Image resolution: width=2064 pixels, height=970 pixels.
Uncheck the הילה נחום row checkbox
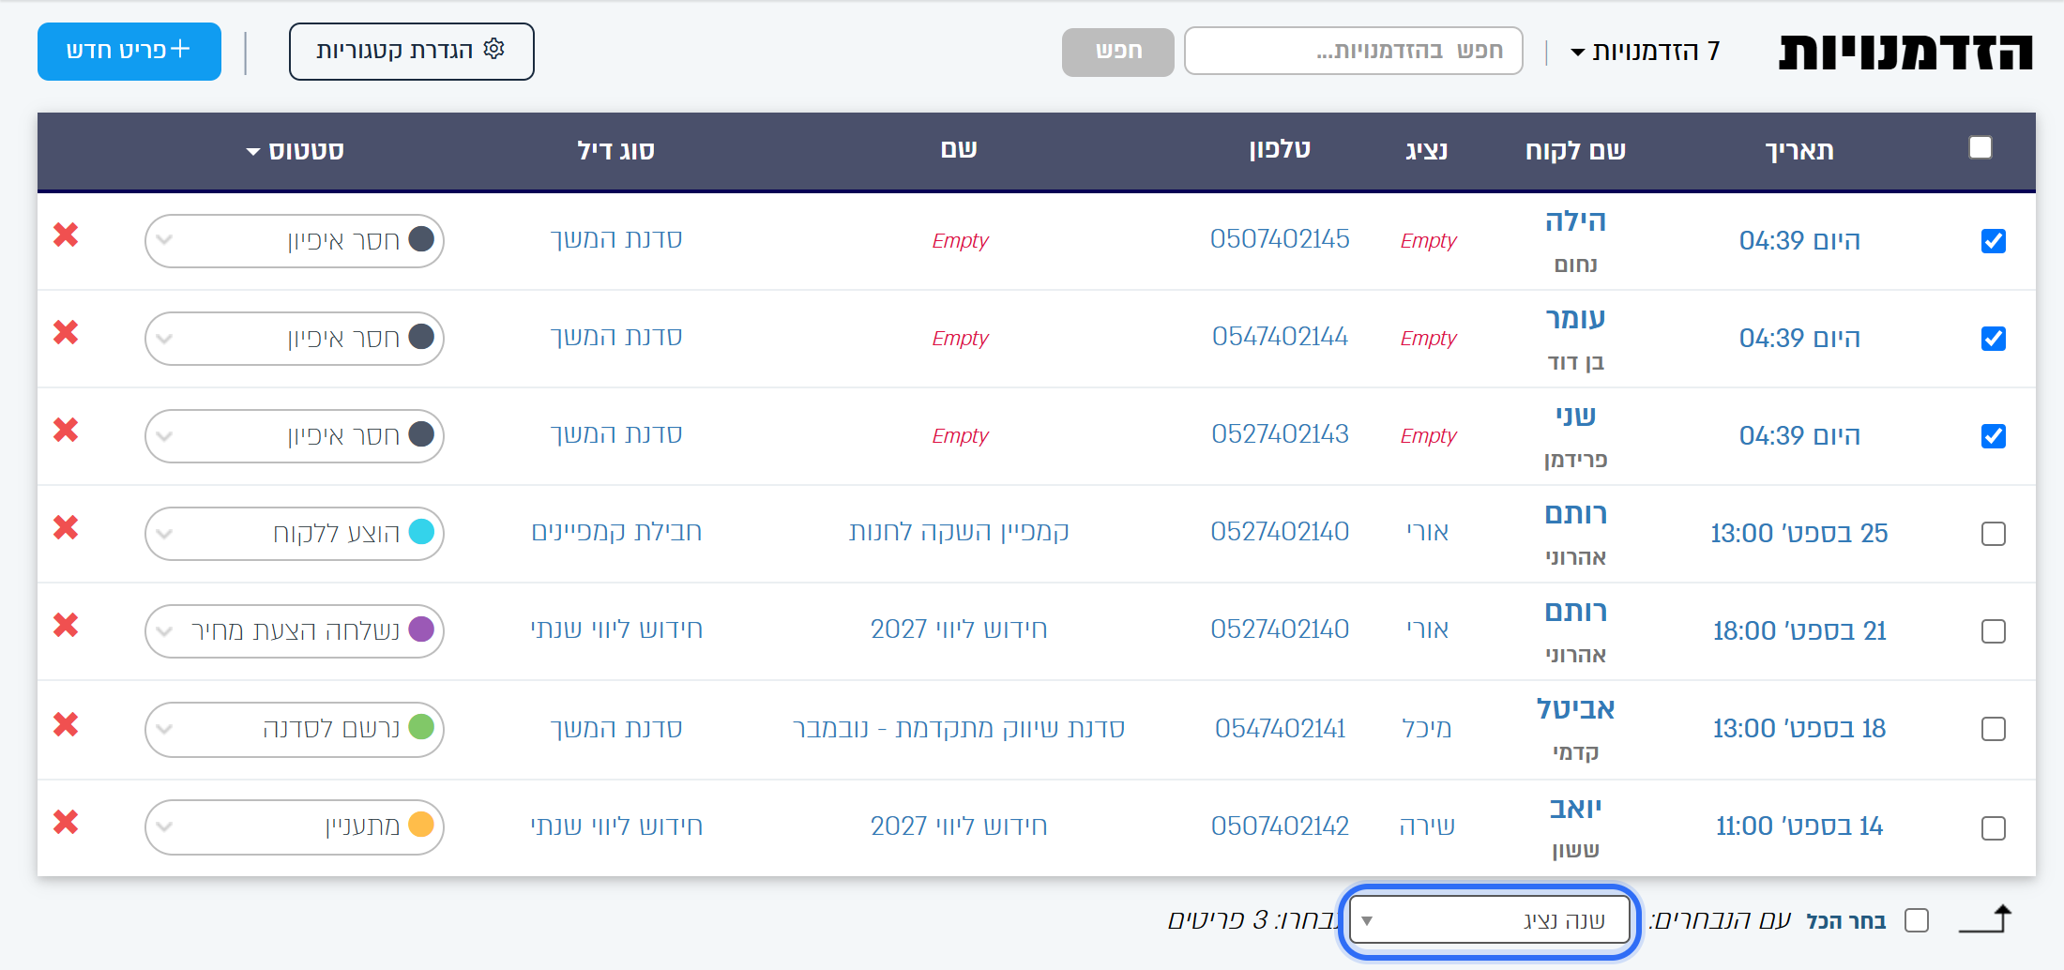[x=1994, y=241]
